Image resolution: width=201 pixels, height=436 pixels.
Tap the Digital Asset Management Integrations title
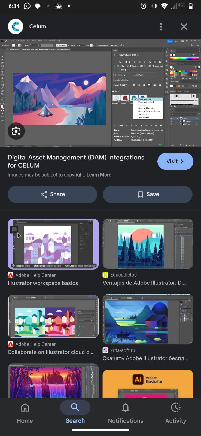tap(76, 161)
